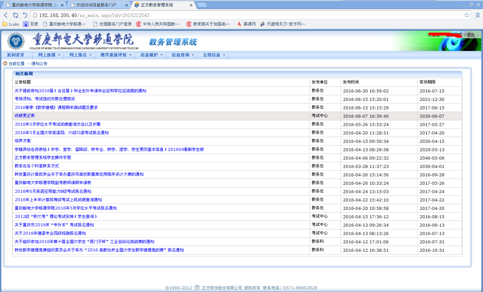Click 返回首页 in the navigation bar
Screen dimensions: 483x292
pyautogui.click(x=16, y=55)
